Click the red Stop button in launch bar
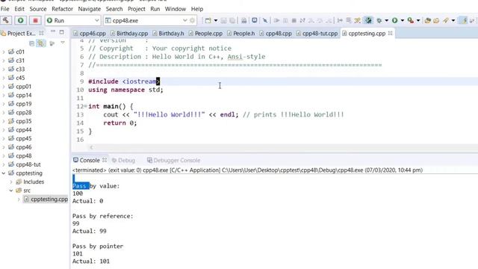This screenshot has width=478, height=269. coord(35,20)
